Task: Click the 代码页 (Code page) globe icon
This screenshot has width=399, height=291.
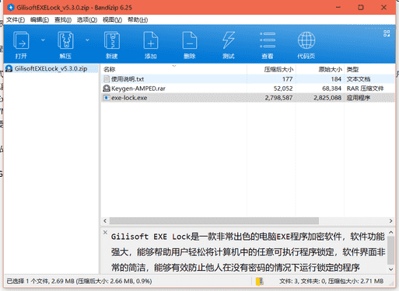Action: coord(306,40)
